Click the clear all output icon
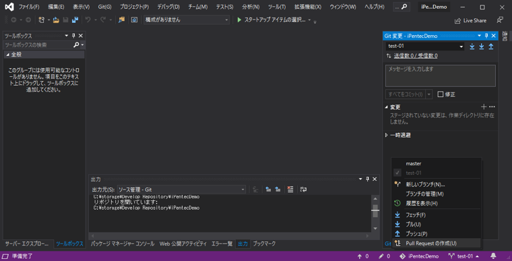 coord(290,190)
